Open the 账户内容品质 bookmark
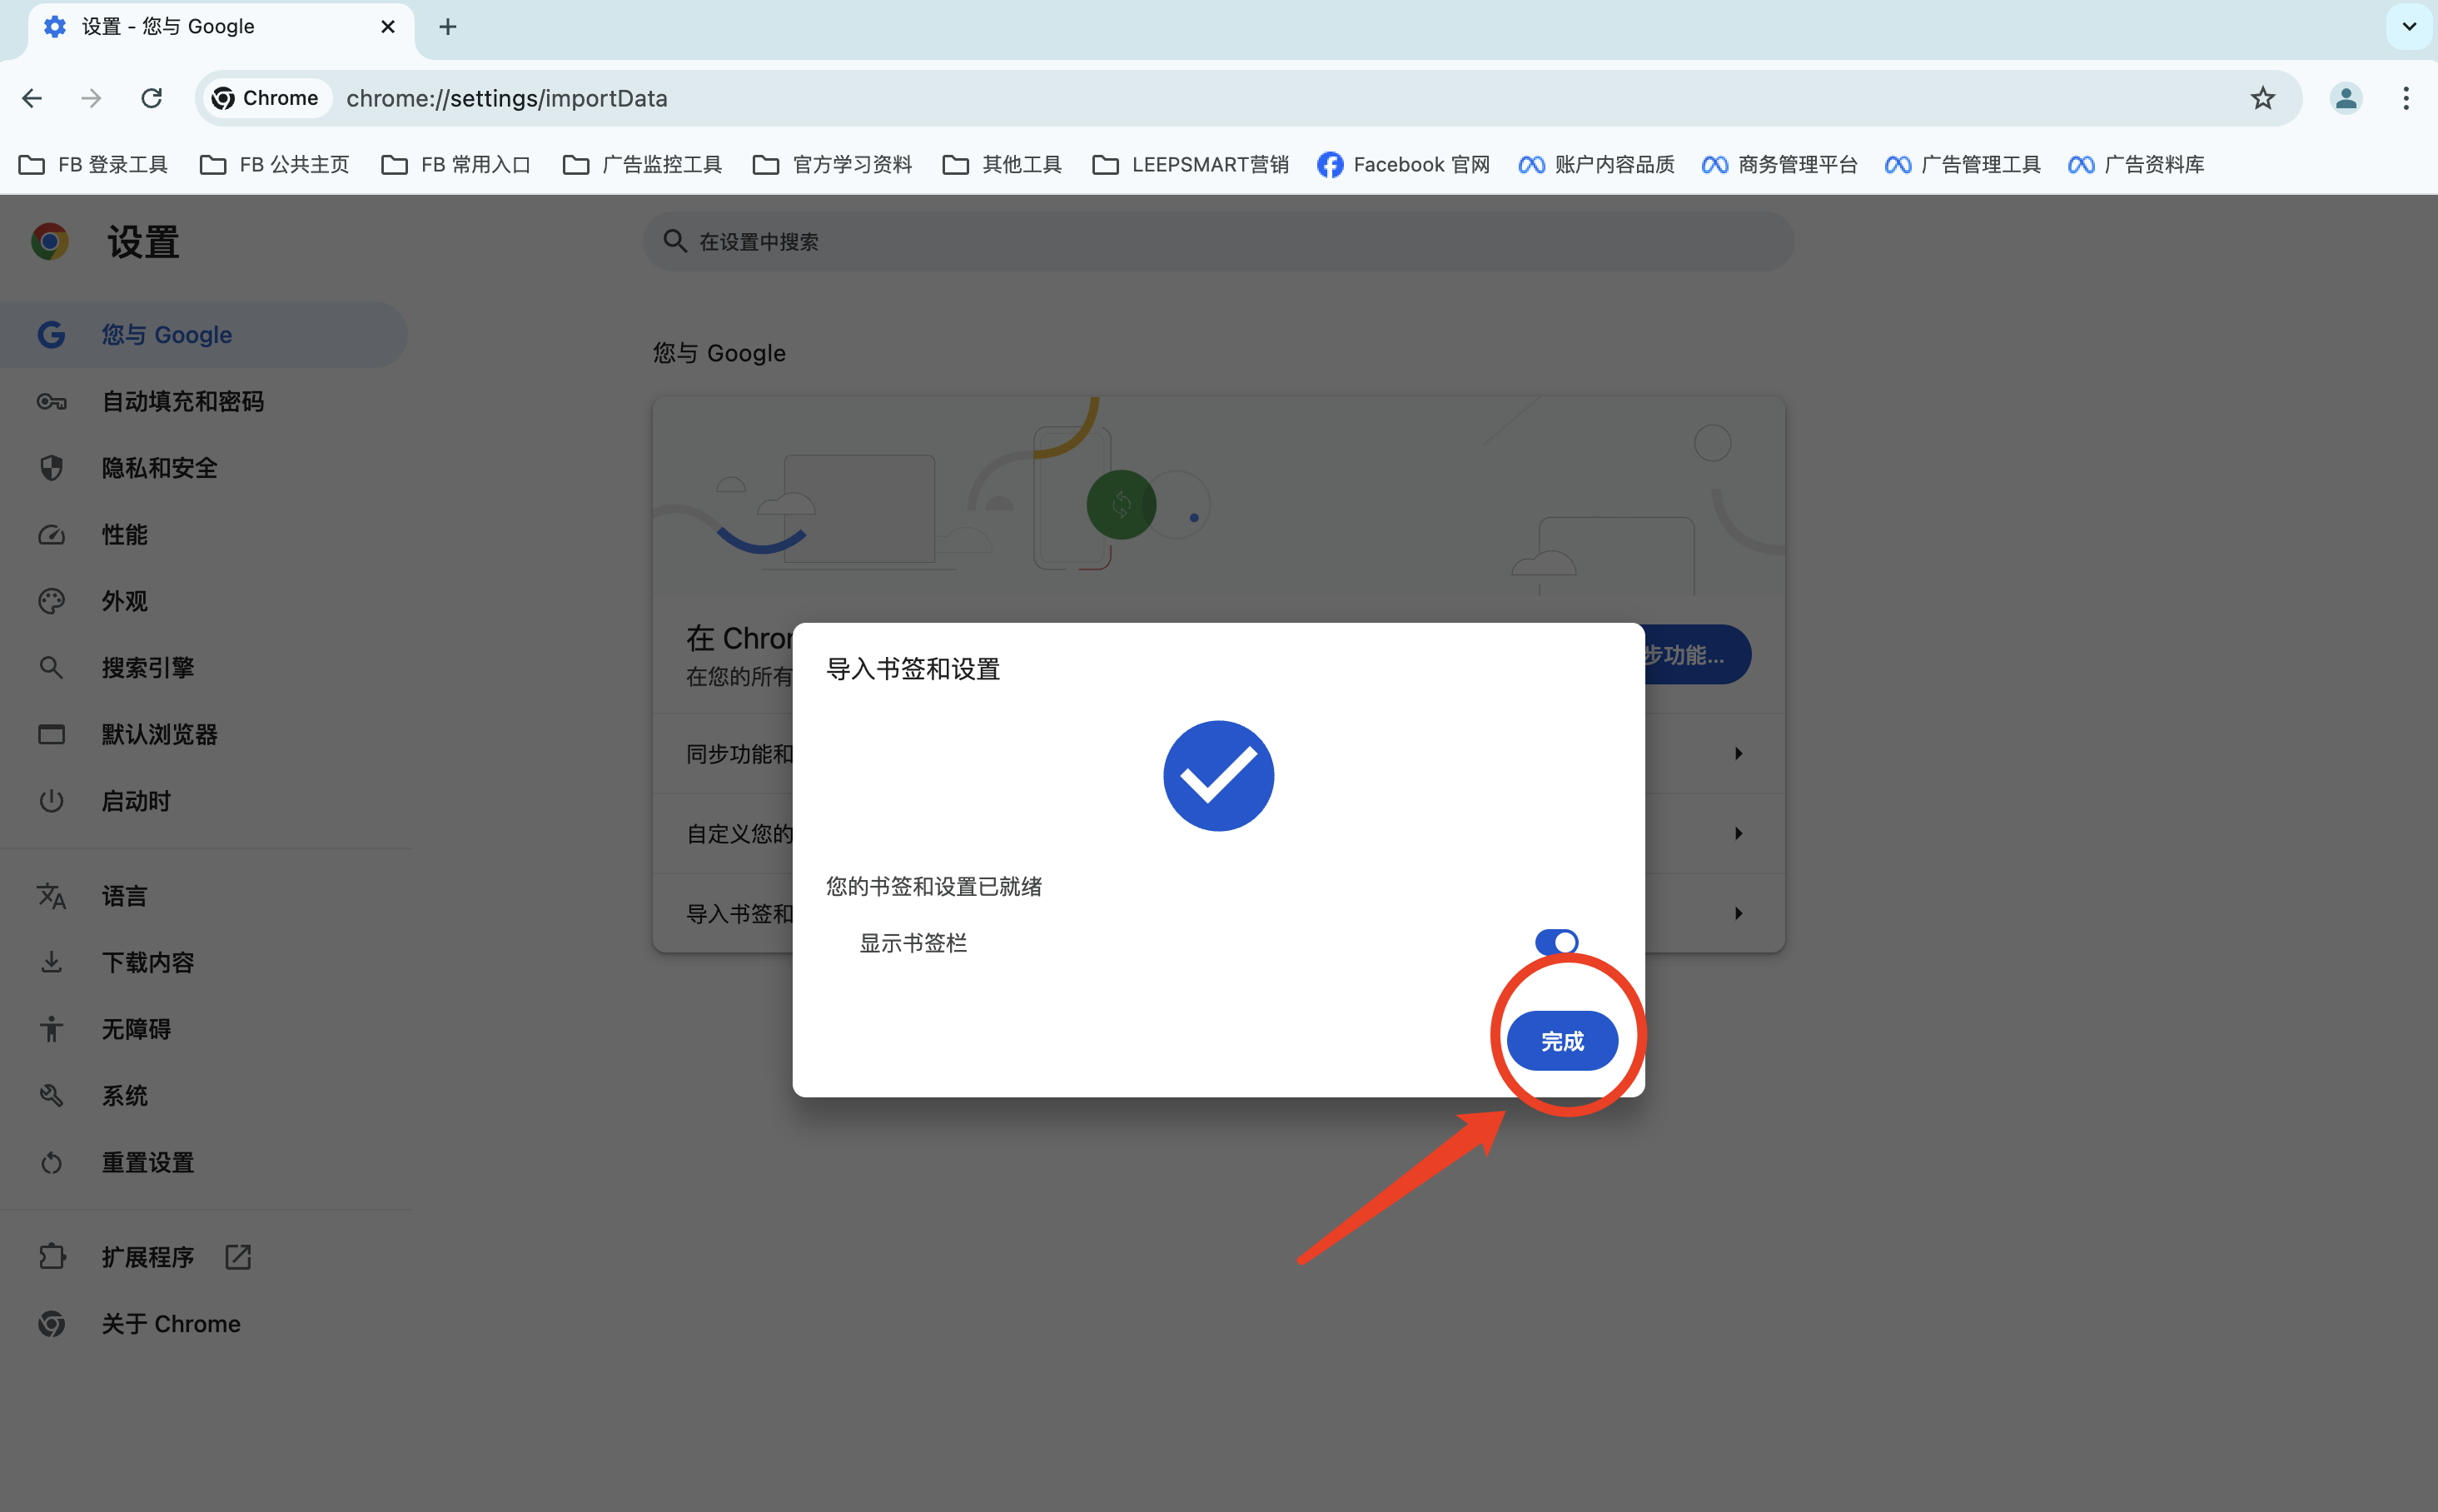This screenshot has width=2438, height=1512. pyautogui.click(x=1596, y=164)
